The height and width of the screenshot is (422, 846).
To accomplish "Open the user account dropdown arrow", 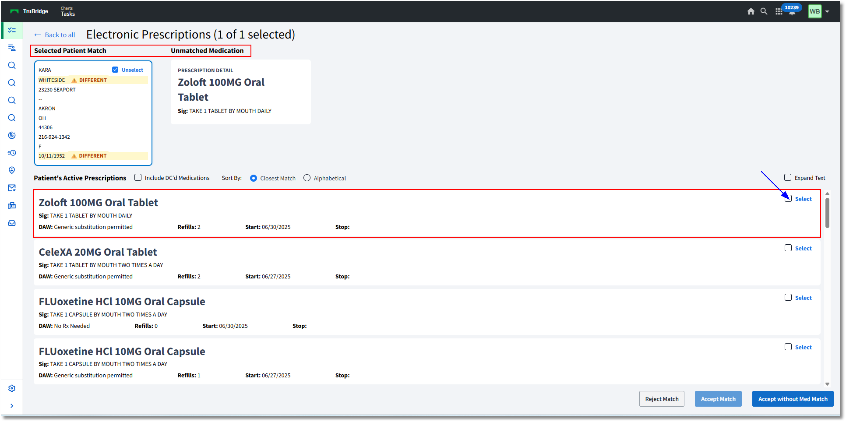I will point(827,12).
